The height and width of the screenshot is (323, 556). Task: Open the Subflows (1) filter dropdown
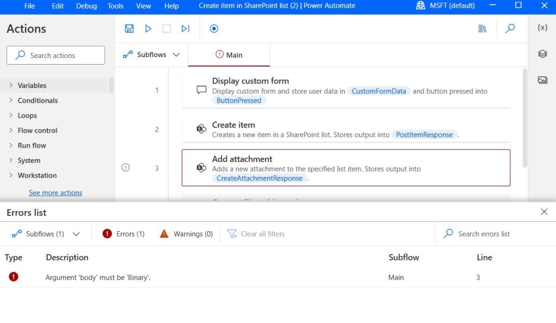[46, 233]
